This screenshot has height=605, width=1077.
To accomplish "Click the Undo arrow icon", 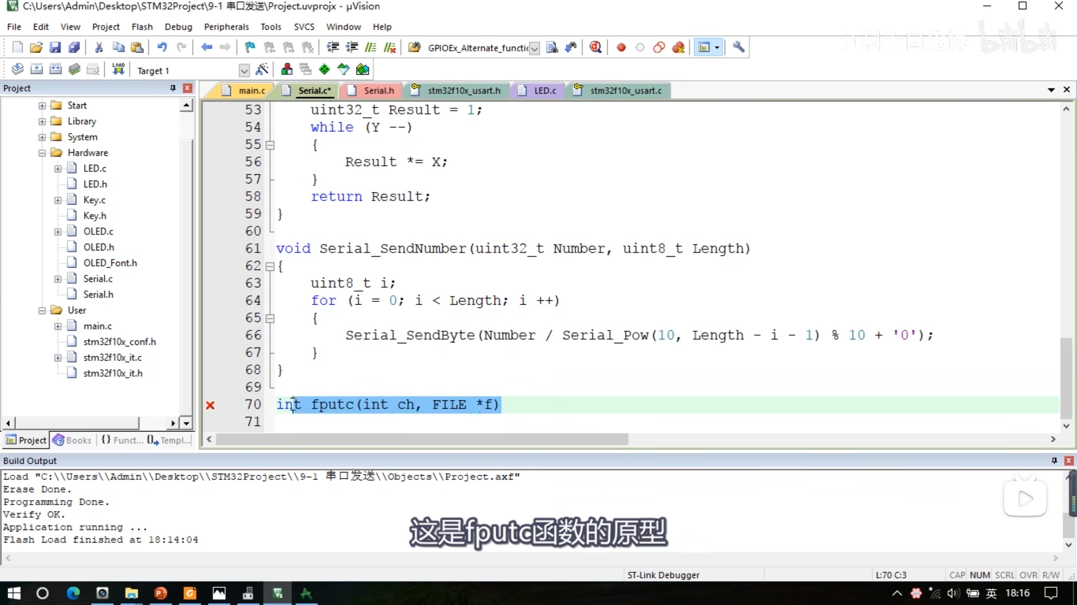I will (162, 47).
